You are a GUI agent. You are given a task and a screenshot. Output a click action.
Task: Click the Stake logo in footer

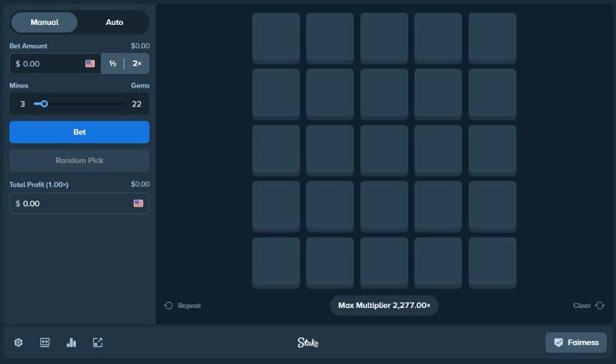(307, 342)
